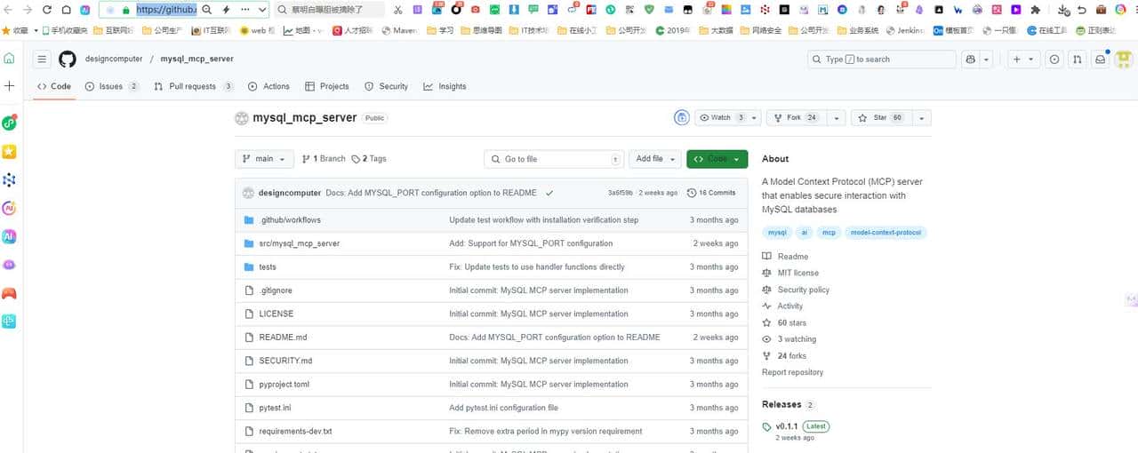Open yellow star favorites icon in sidebar
1138x453 pixels.
pos(9,152)
